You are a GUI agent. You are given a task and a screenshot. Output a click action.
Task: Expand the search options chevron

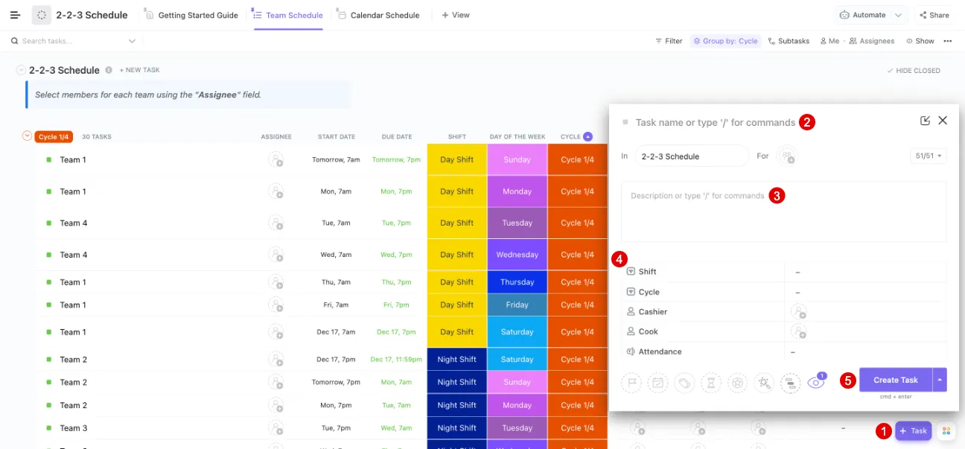click(133, 41)
